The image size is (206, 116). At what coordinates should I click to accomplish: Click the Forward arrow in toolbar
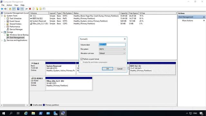pyautogui.click(x=5, y=9)
